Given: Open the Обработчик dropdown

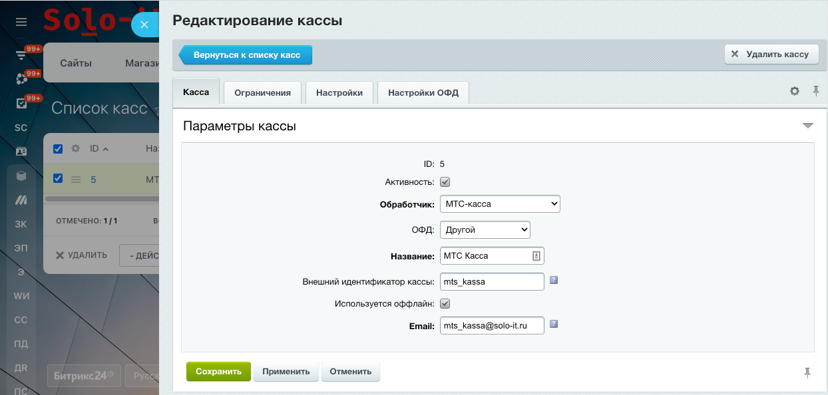Looking at the screenshot, I should (500, 204).
